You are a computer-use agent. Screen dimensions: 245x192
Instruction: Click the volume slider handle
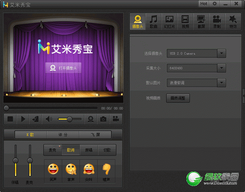[69, 119]
